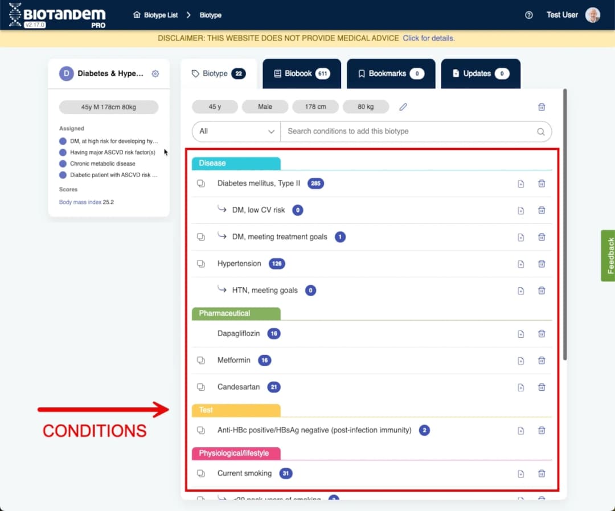Switch to the Biobook tab
Viewport: 615px width, 511px height.
click(301, 73)
